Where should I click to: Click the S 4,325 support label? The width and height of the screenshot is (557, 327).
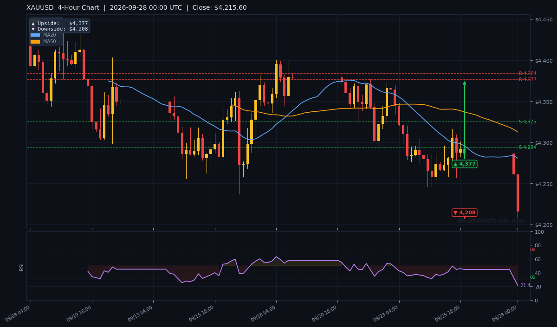coord(527,122)
